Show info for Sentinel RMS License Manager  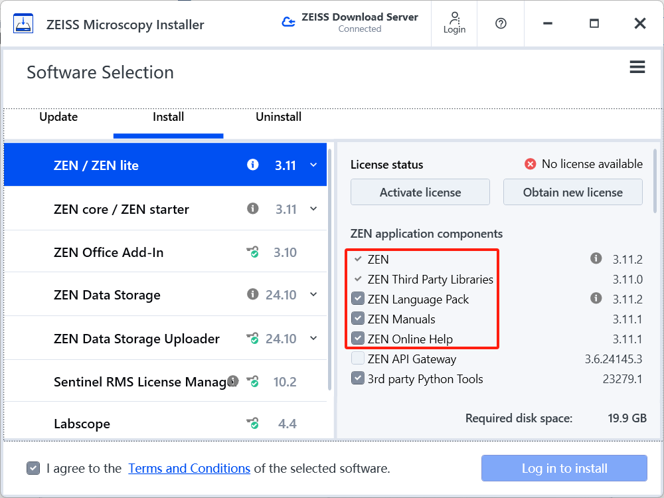click(x=233, y=380)
